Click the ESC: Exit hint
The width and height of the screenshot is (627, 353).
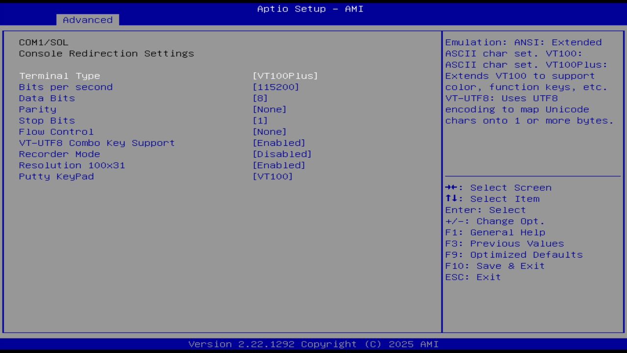[473, 277]
